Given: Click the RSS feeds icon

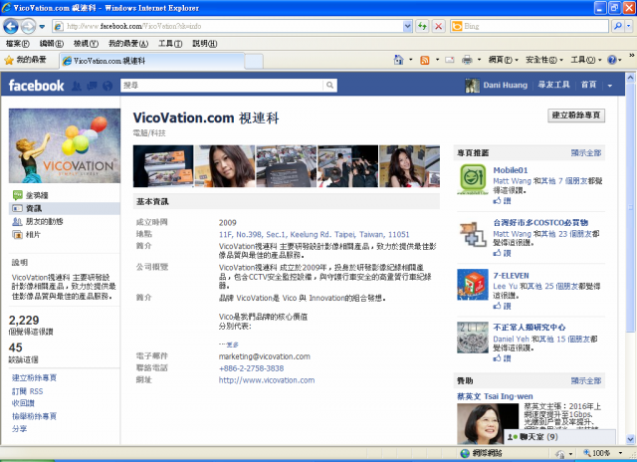Looking at the screenshot, I should pos(425,60).
